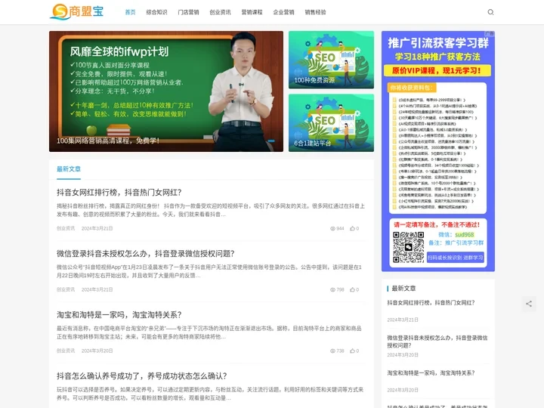Open the search magnifier icon
The height and width of the screenshot is (408, 544).
tap(490, 12)
